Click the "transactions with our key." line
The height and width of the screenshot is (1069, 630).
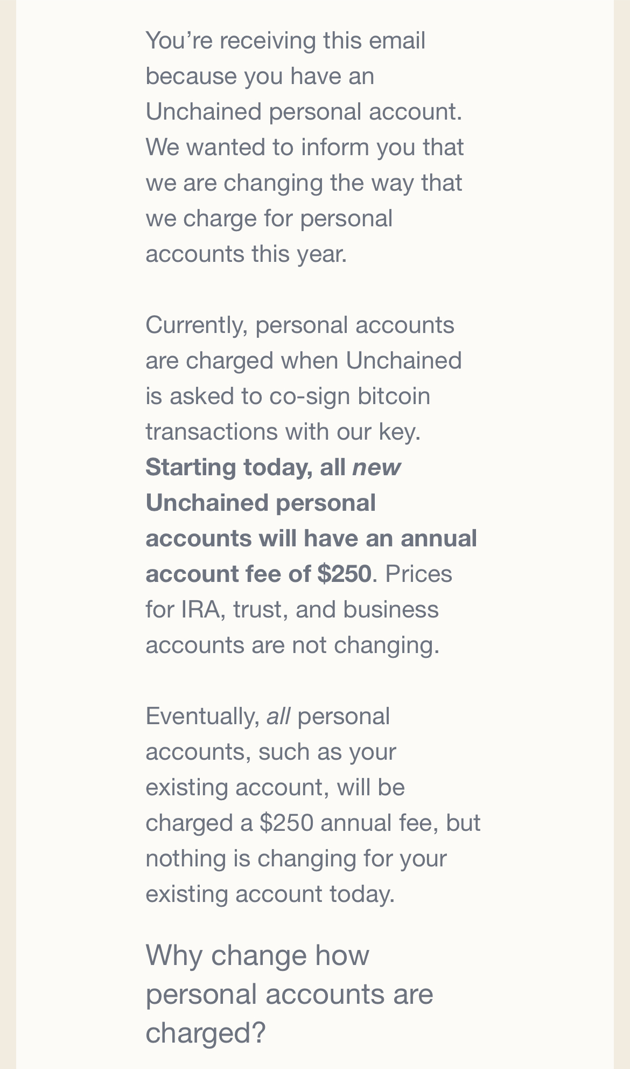[x=283, y=432]
